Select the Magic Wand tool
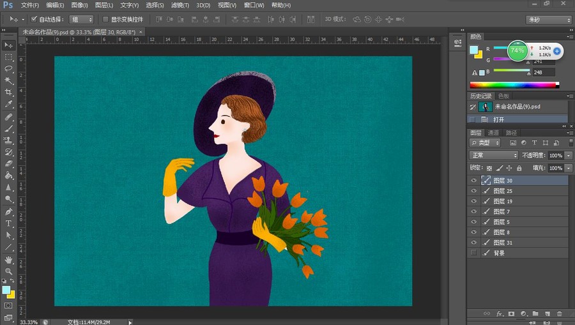Image resolution: width=575 pixels, height=325 pixels. point(8,80)
